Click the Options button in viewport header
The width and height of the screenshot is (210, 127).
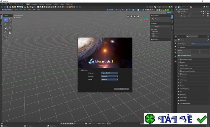click(169, 13)
